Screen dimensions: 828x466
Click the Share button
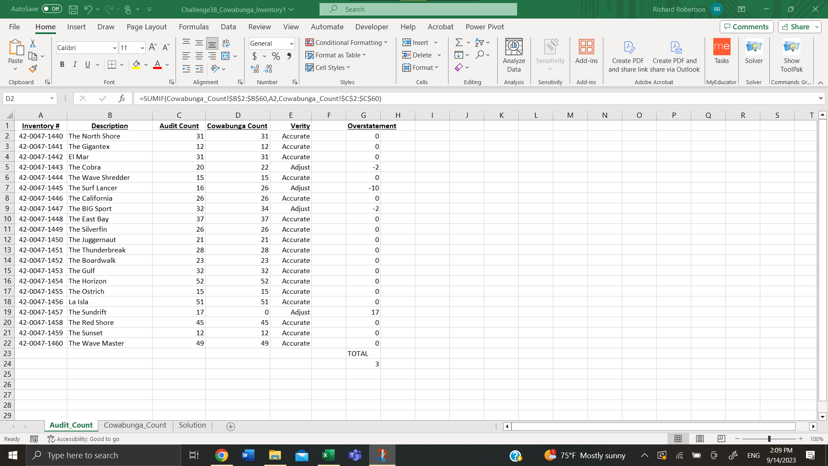796,27
